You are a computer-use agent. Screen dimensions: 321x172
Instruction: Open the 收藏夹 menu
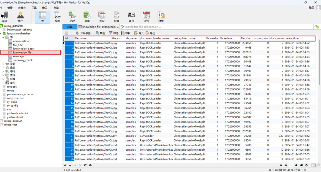point(22,8)
